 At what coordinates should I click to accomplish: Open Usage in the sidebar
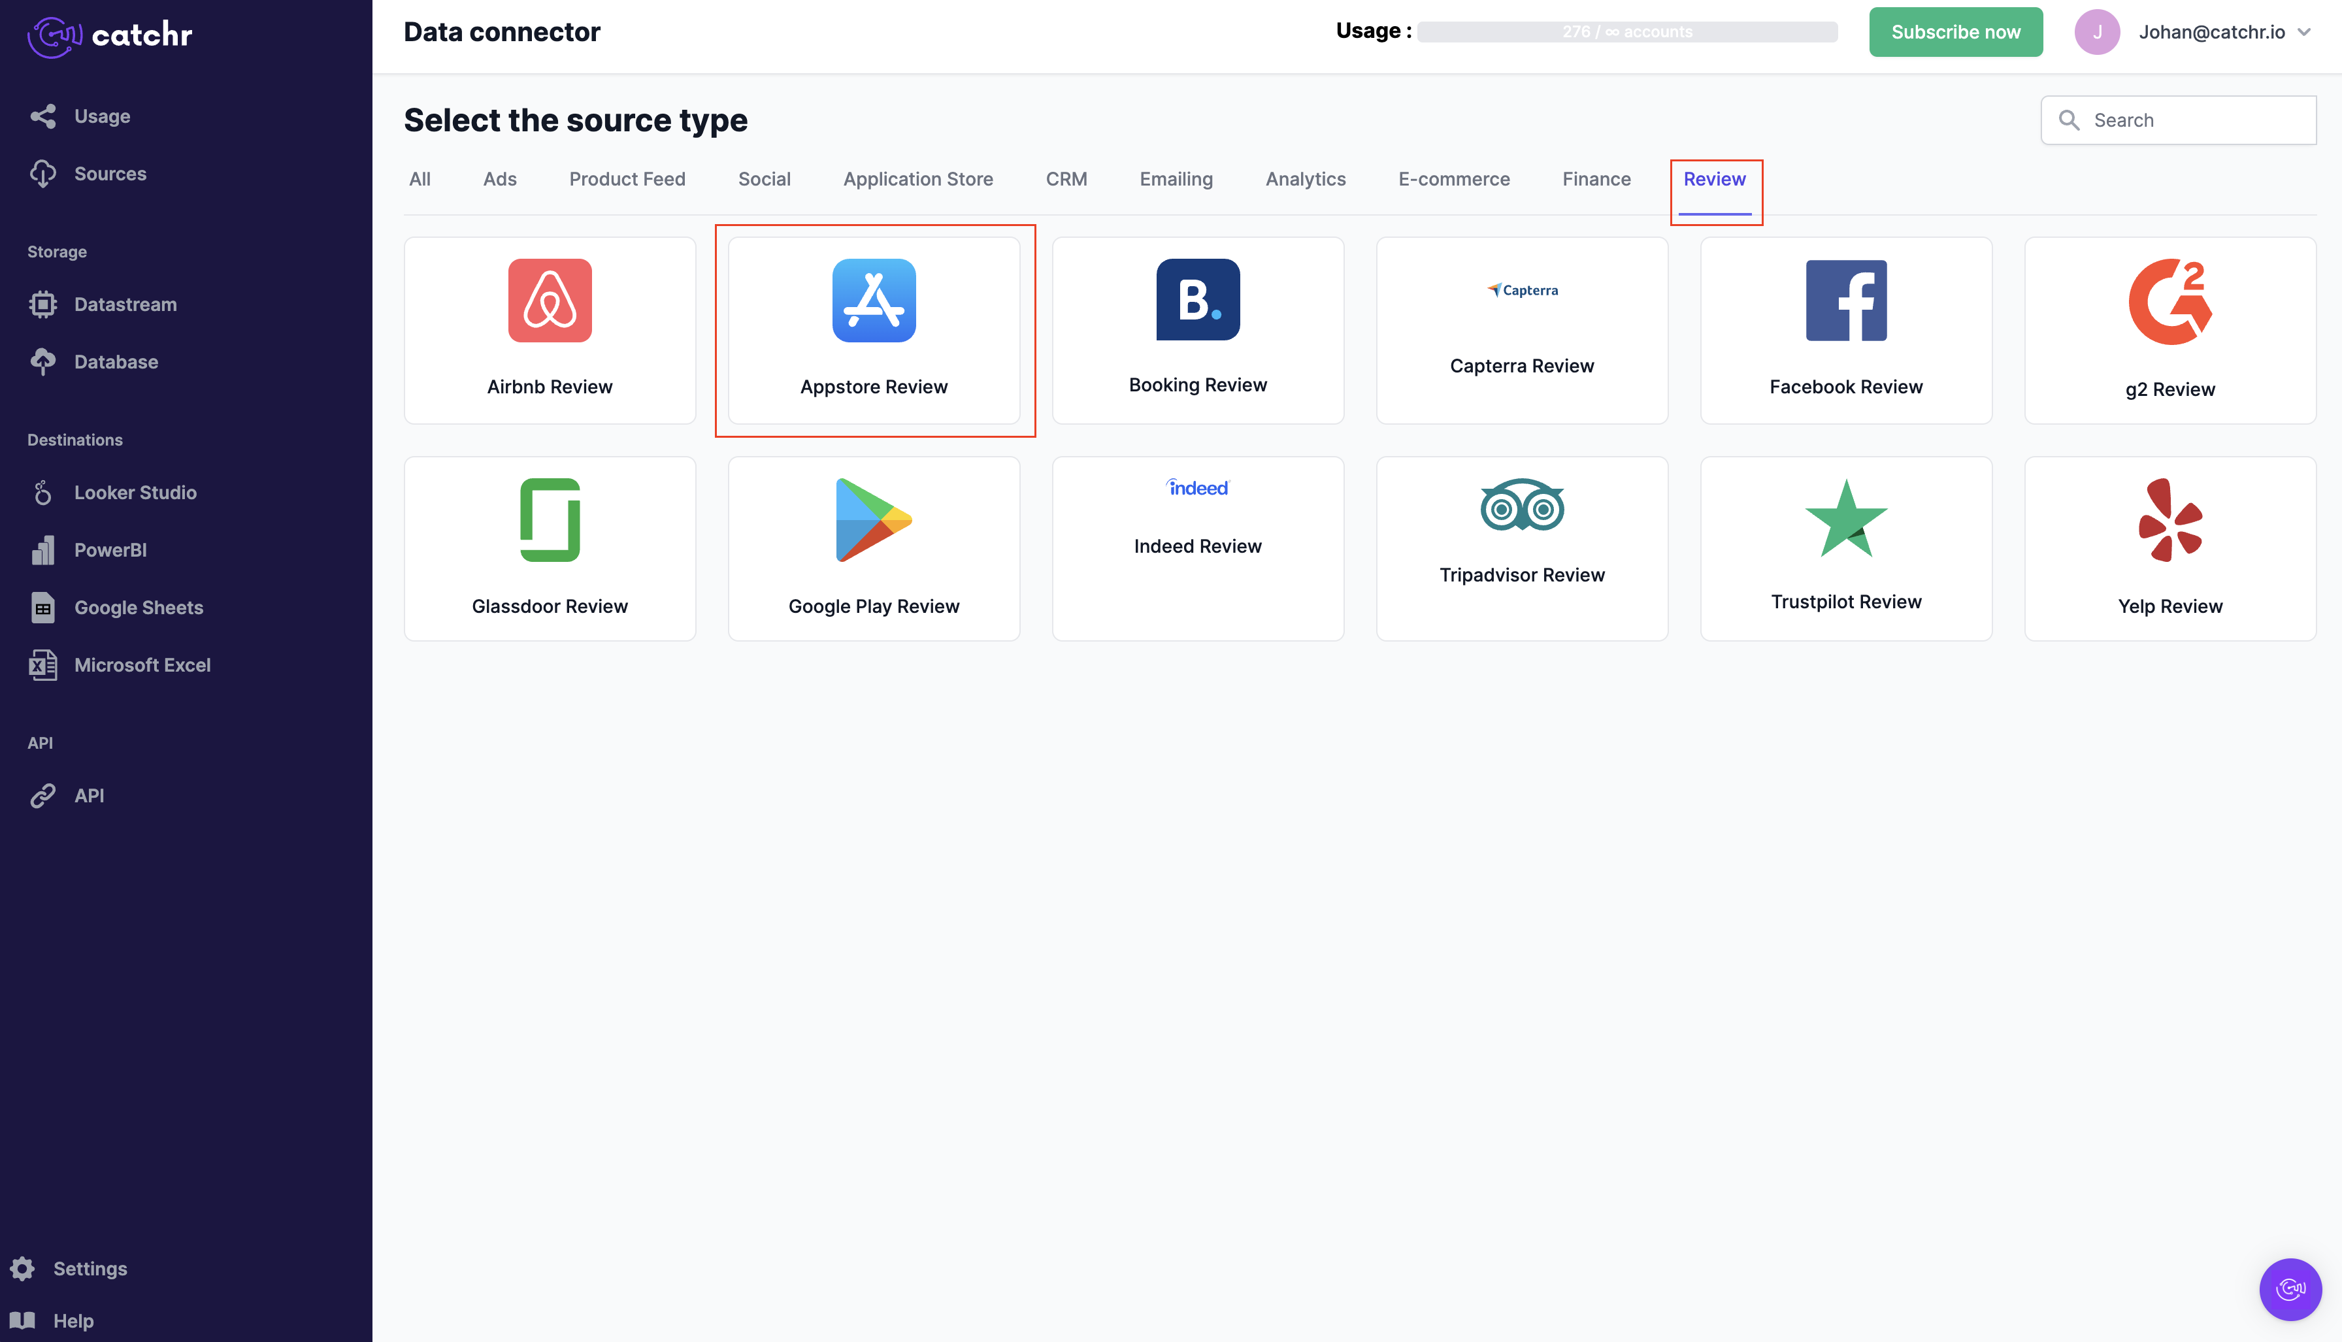[x=103, y=116]
